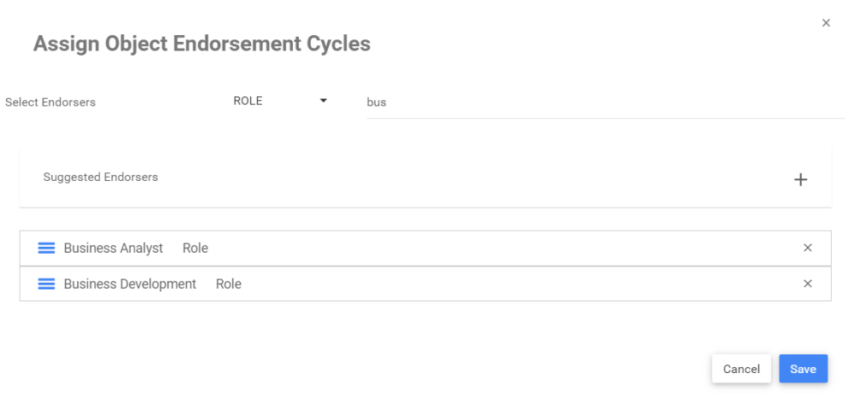Close the Assign Object Endorsement Cycles dialog
This screenshot has width=854, height=397.
(826, 23)
